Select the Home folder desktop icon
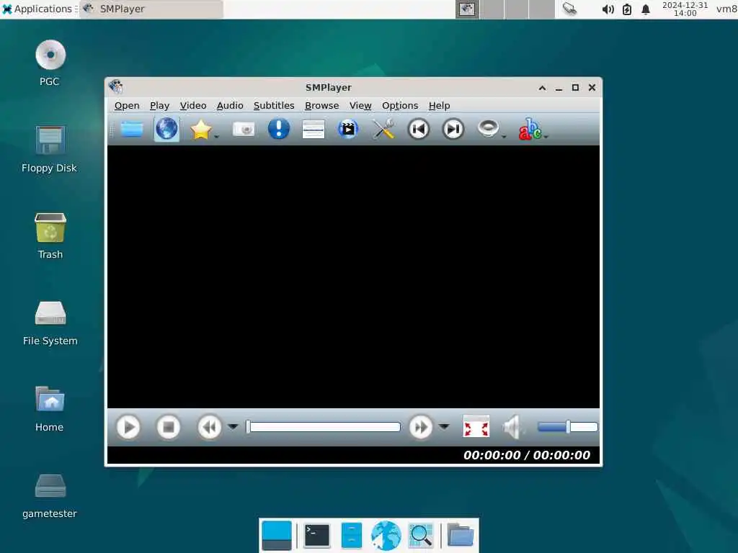 pos(50,409)
